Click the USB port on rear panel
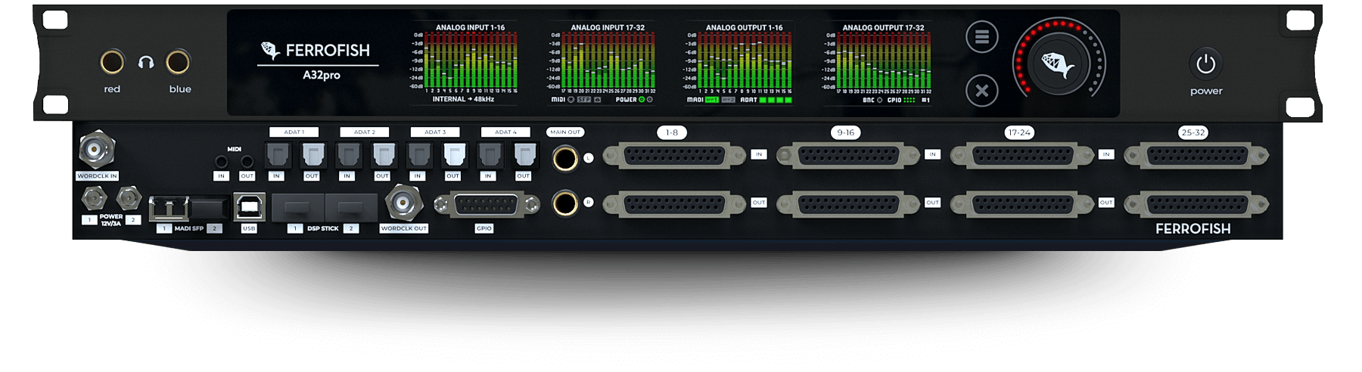The width and height of the screenshot is (1362, 372). (249, 206)
